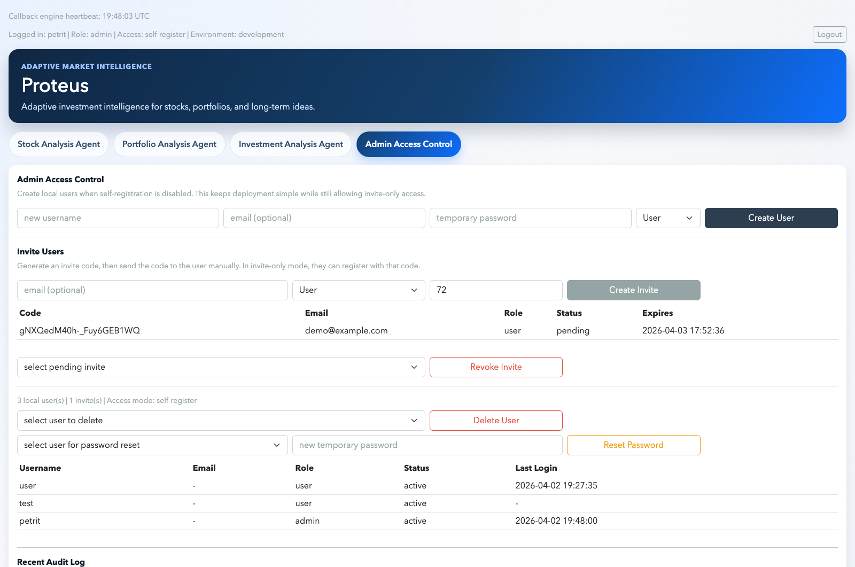Click the Reset Password button
Image resolution: width=855 pixels, height=567 pixels.
click(633, 445)
